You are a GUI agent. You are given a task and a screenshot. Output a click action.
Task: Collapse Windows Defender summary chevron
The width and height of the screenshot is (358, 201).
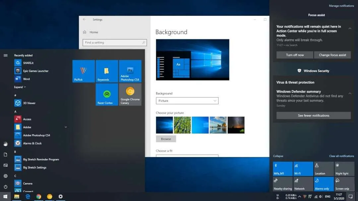coord(350,94)
